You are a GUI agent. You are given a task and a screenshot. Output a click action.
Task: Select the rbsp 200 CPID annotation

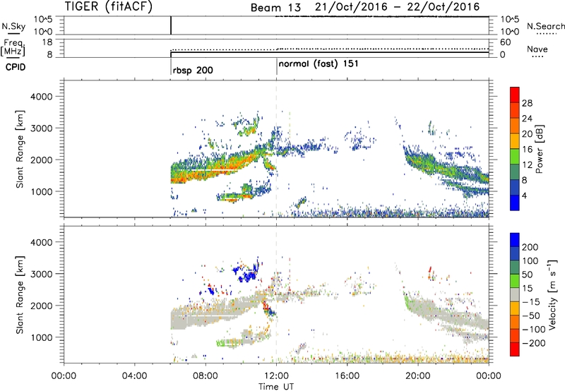click(193, 70)
